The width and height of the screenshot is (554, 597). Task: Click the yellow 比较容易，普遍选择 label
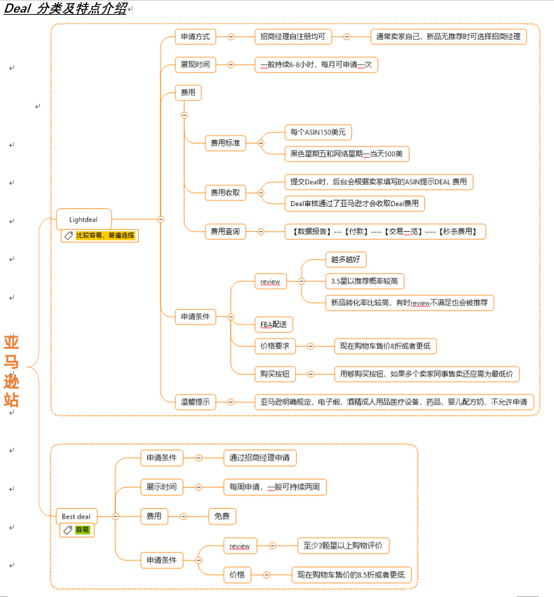tap(106, 235)
